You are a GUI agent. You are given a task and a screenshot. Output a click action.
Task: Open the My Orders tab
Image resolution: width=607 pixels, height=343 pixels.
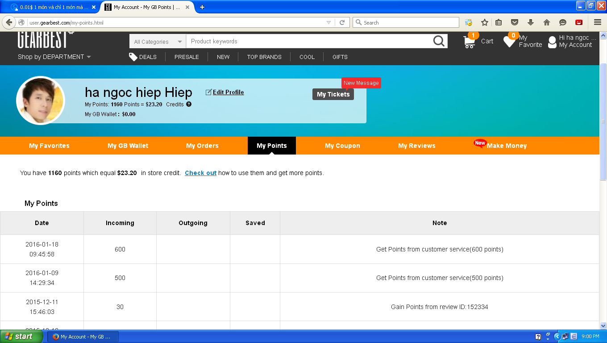(202, 146)
